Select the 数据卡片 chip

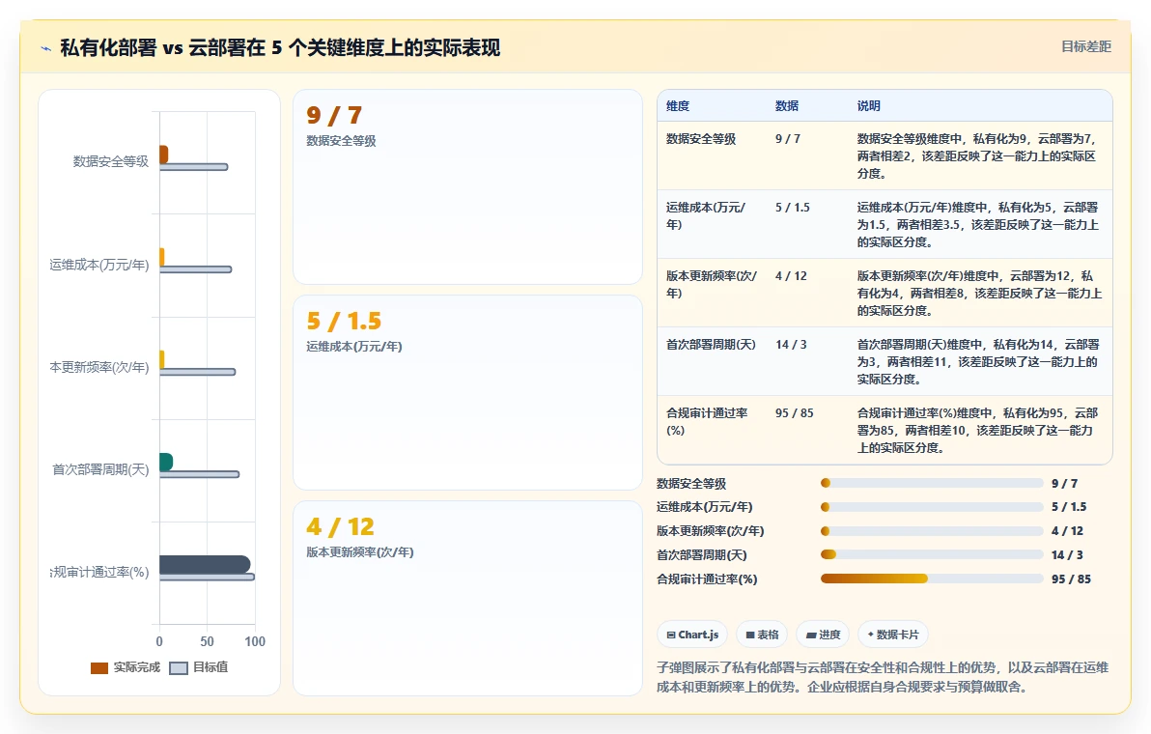point(892,635)
